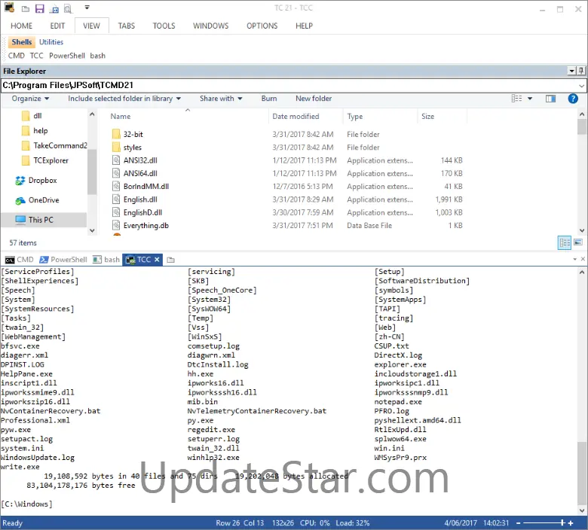Open the Share with dropdown

221,99
